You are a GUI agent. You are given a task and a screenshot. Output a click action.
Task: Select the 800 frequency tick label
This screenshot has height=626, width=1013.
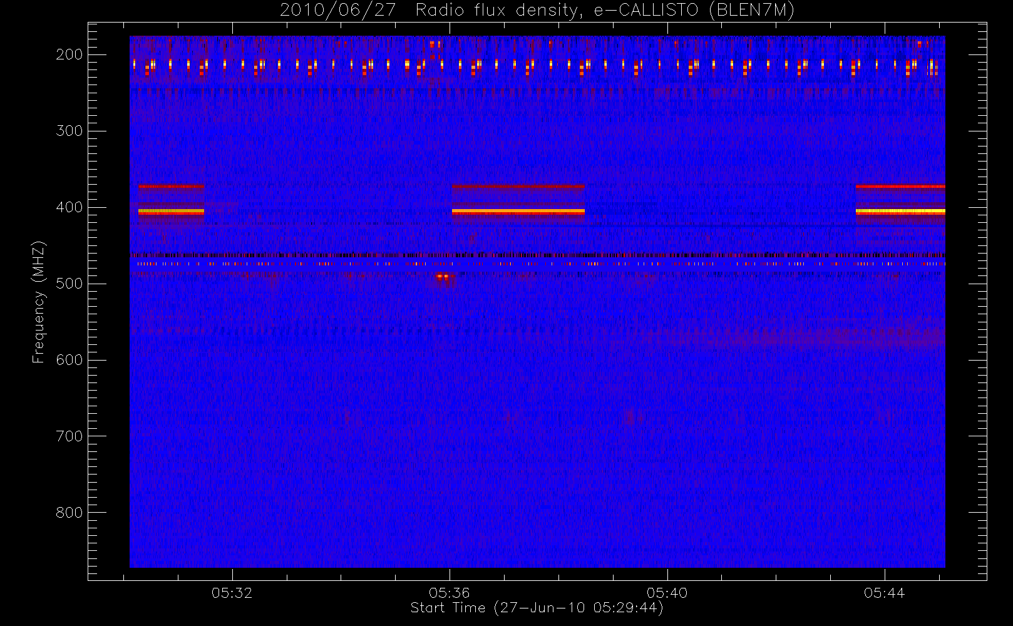(69, 513)
